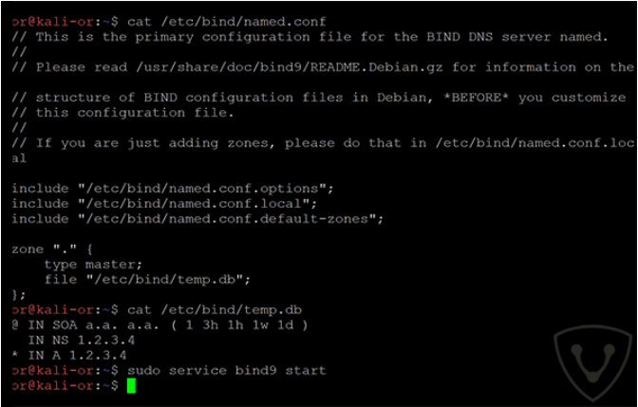638x407 pixels.
Task: Click the include named.conf.local line
Action: 164,204
